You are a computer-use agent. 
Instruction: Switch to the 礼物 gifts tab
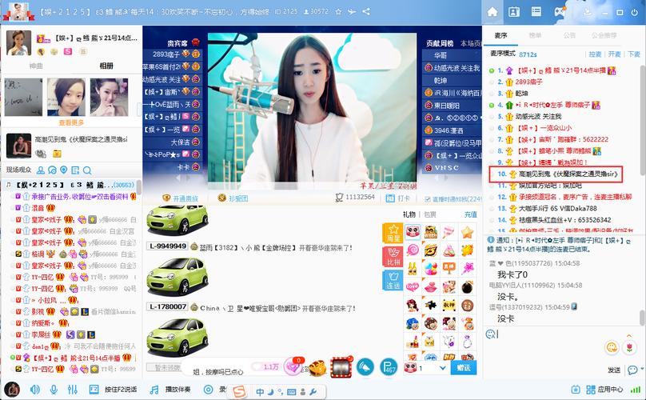tap(409, 214)
